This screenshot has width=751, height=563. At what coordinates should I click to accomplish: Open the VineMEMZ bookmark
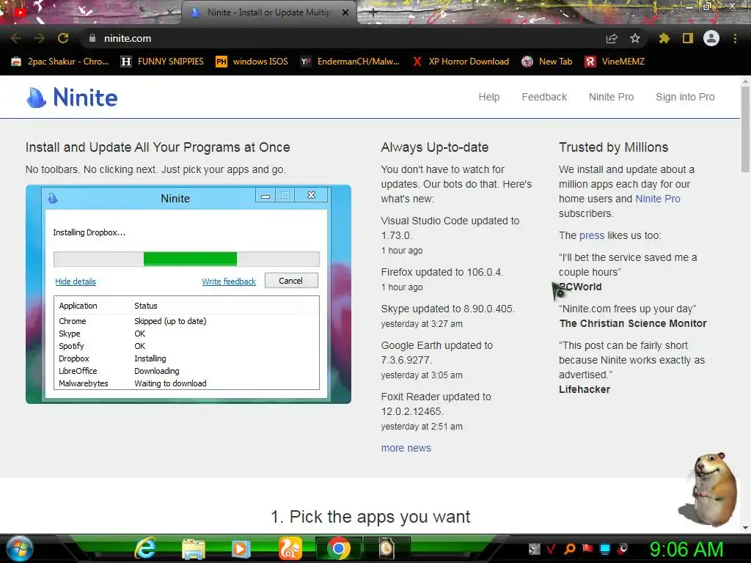click(x=615, y=62)
